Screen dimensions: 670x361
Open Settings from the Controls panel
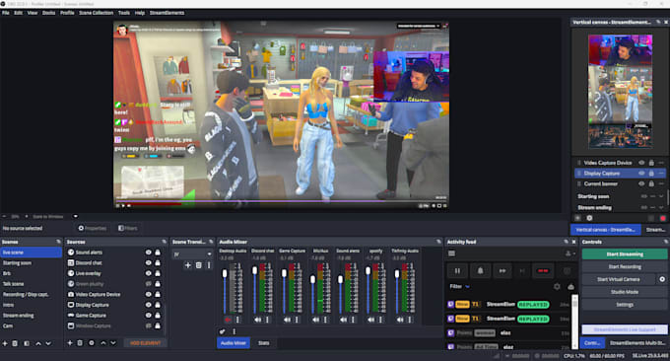[x=625, y=305]
